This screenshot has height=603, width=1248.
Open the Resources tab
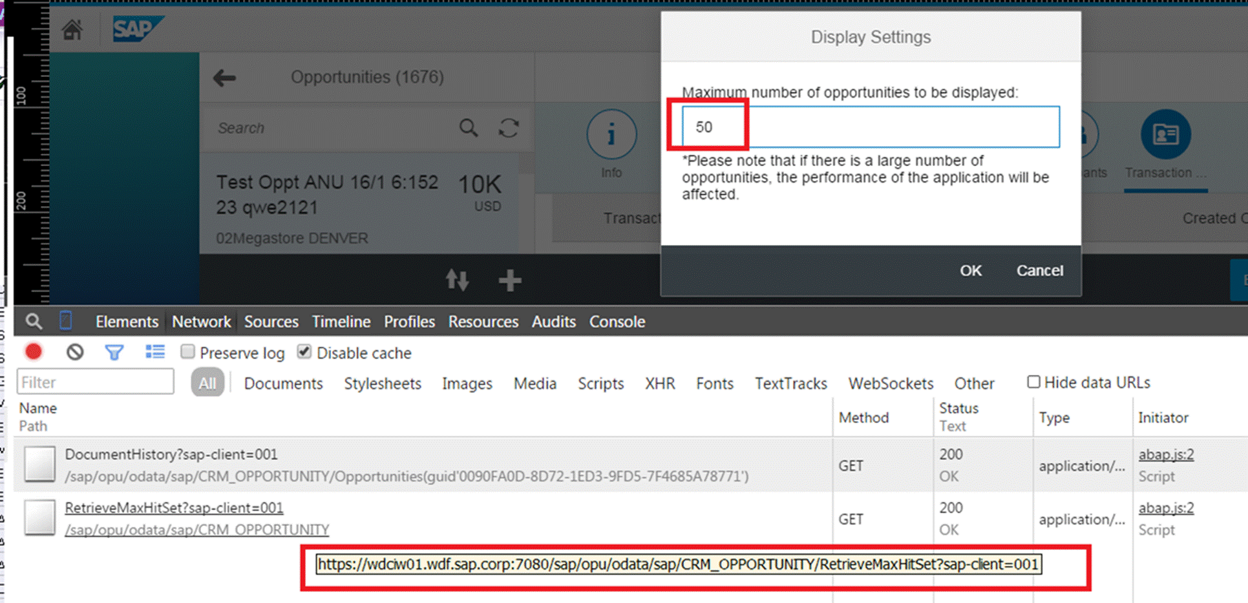pyautogui.click(x=483, y=321)
